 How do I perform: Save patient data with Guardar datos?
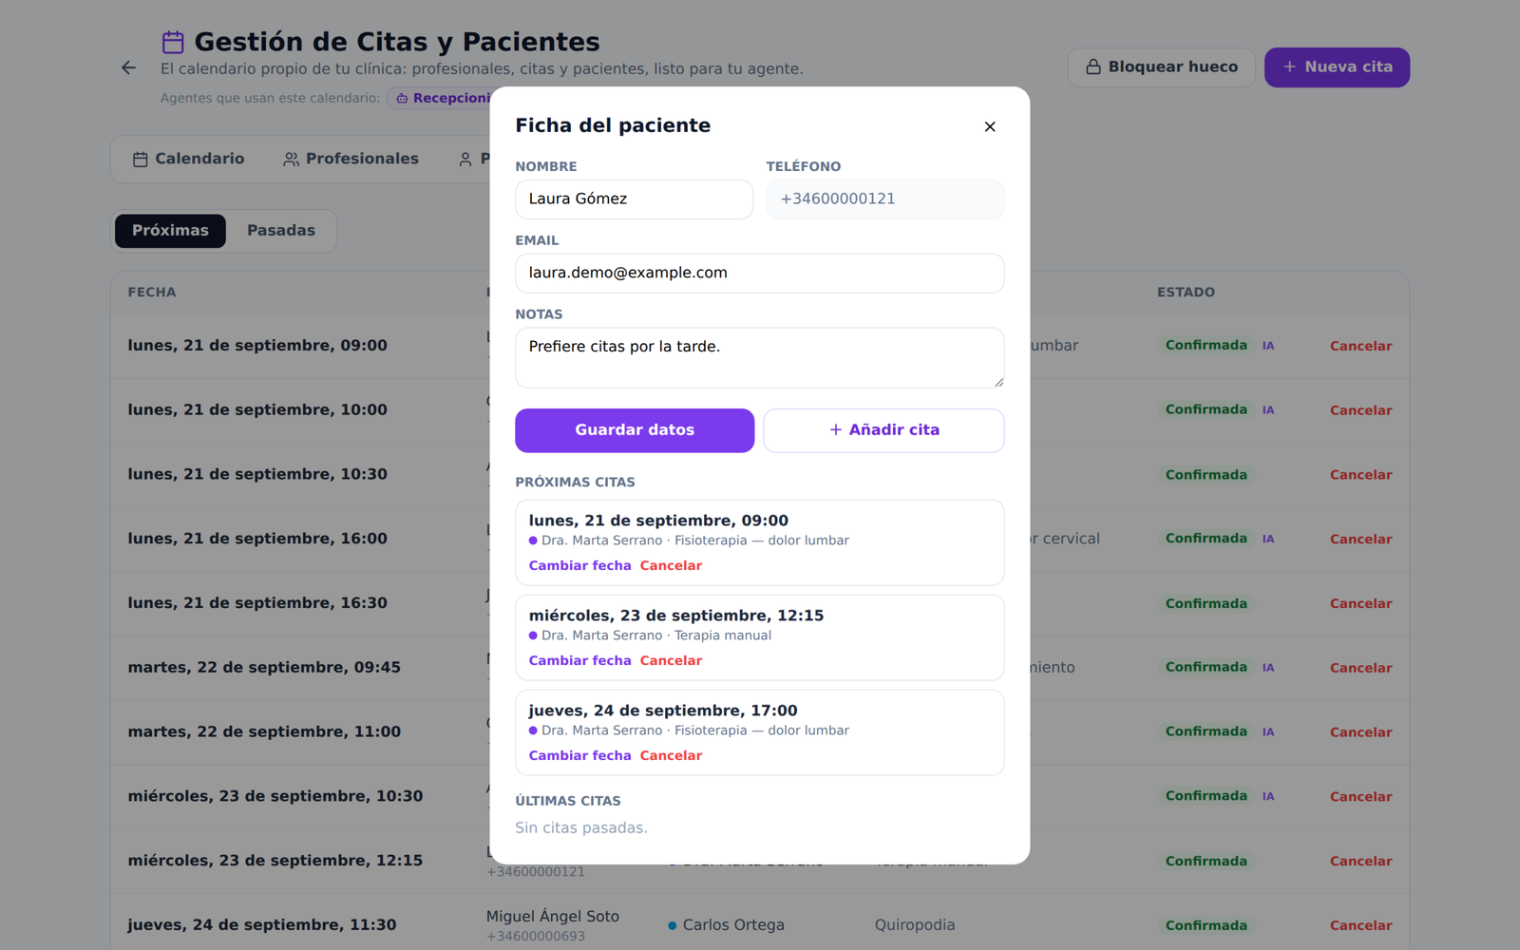[x=635, y=430]
